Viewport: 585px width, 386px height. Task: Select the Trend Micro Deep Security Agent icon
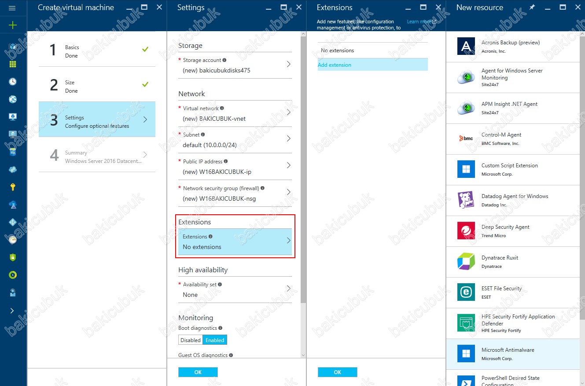[x=466, y=231]
